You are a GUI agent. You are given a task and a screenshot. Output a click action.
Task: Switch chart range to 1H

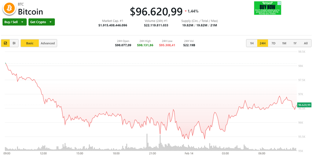point(252,43)
